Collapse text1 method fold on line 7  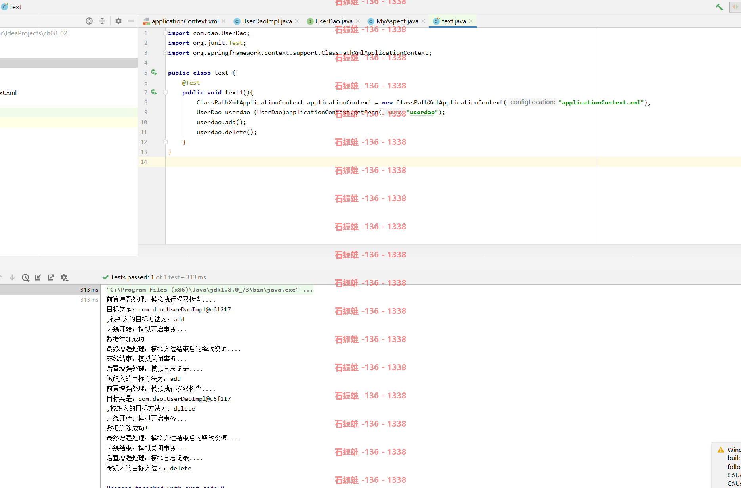click(x=165, y=92)
